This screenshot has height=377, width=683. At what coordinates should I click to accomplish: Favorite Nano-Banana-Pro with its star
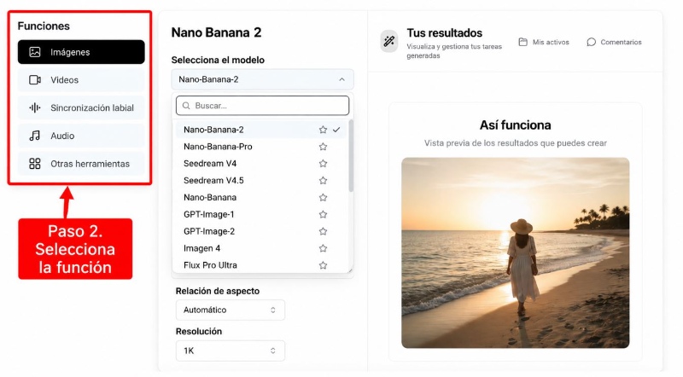(x=323, y=147)
